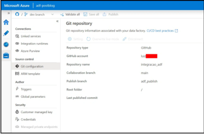Click the Managed private endpoints cloud icon
Image resolution: width=204 pixels, height=134 pixels.
click(x=17, y=127)
